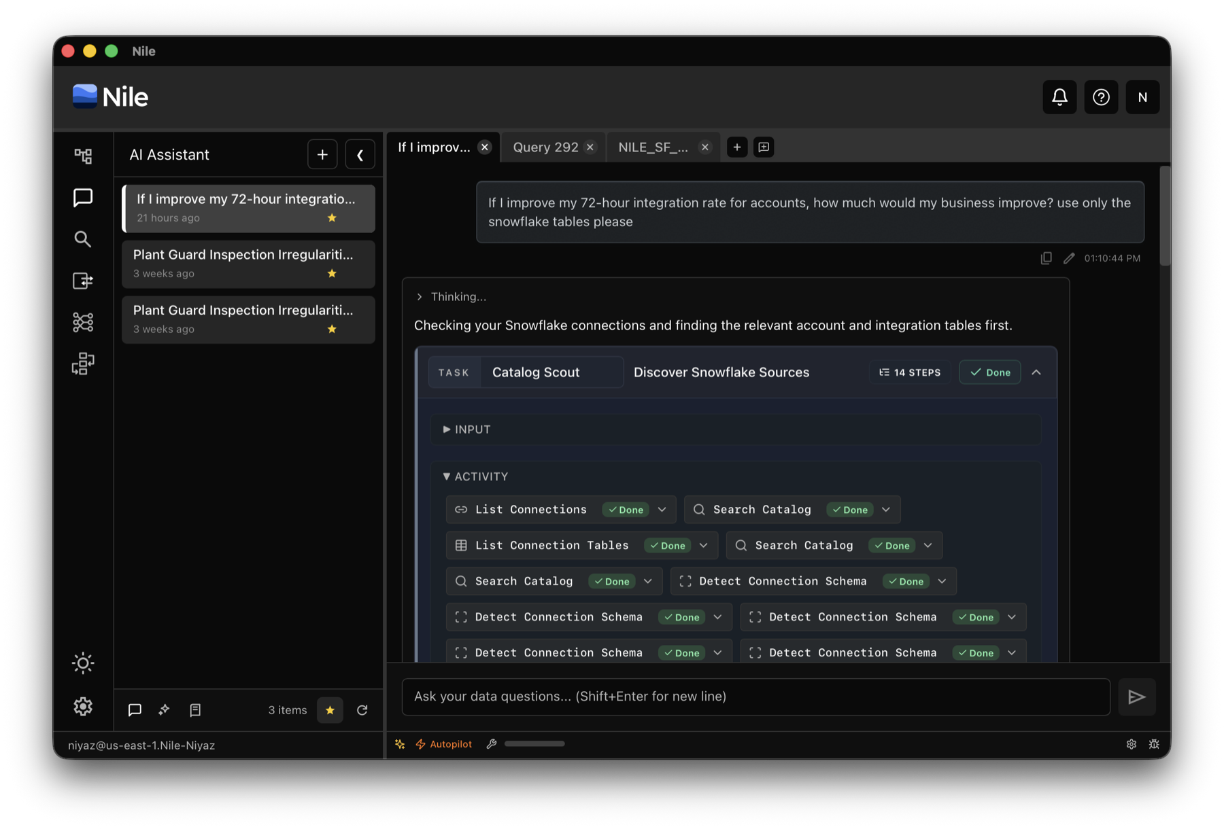Edit the user message with pencil icon
This screenshot has height=829, width=1224.
coord(1069,258)
